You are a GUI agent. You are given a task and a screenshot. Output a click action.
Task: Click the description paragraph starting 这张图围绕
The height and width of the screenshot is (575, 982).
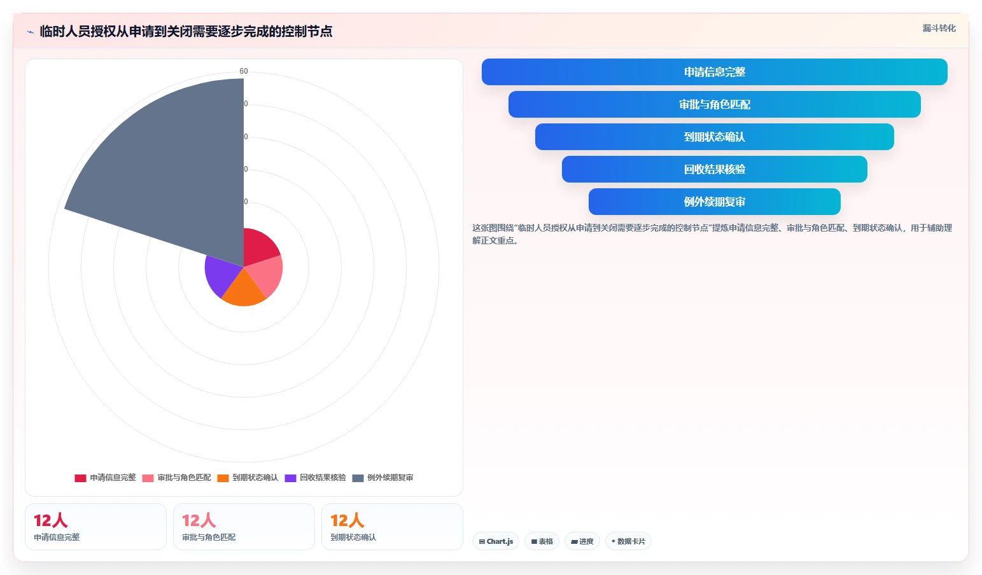click(x=712, y=234)
